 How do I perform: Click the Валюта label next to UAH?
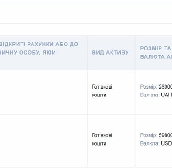[150, 95]
